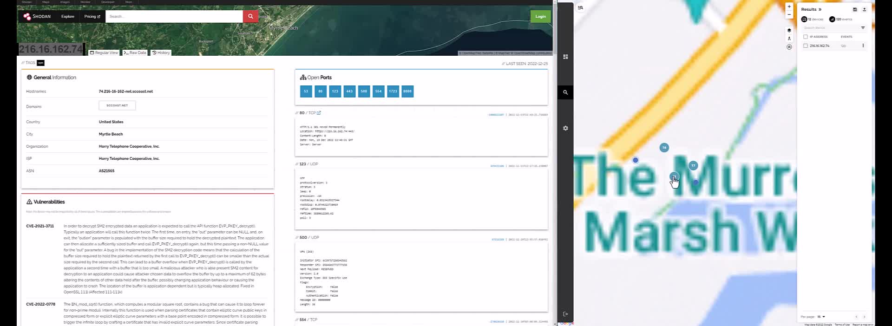This screenshot has height=326, width=892.
Task: Click the Shodan logo in the header
Action: (37, 16)
